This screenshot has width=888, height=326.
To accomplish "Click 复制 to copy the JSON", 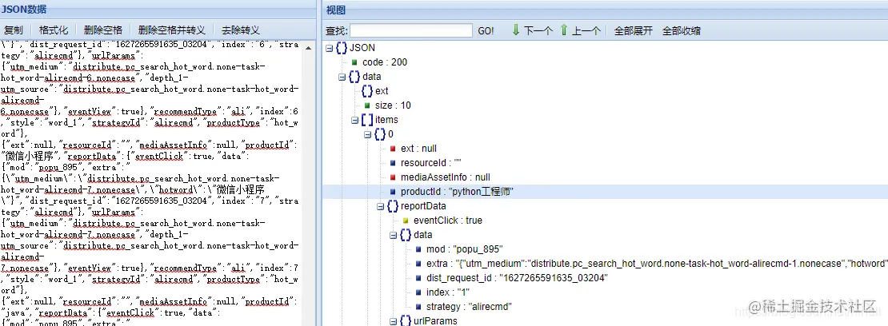I will tap(14, 30).
